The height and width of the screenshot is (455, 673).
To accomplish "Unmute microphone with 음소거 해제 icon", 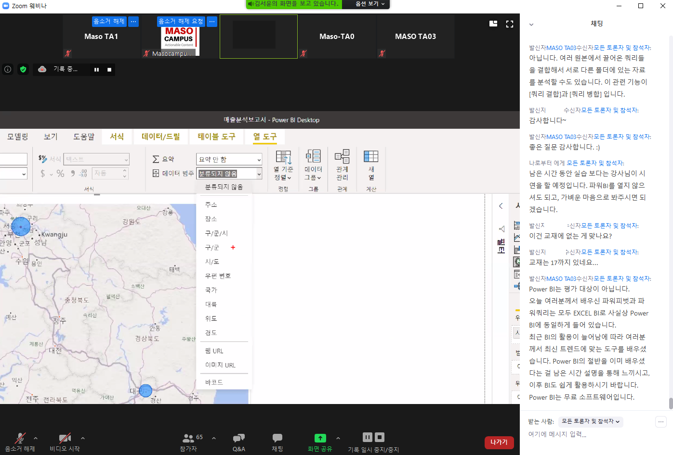I will click(x=20, y=438).
